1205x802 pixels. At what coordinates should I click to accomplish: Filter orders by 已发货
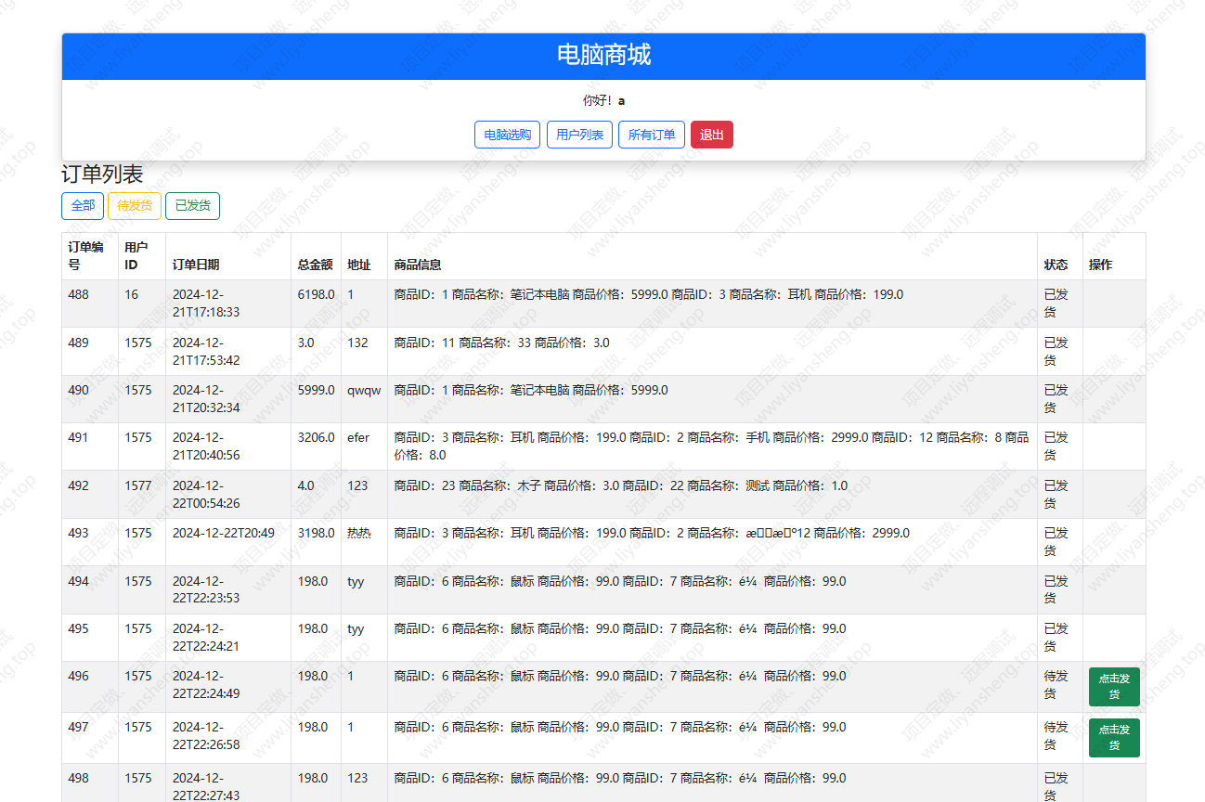(x=192, y=206)
